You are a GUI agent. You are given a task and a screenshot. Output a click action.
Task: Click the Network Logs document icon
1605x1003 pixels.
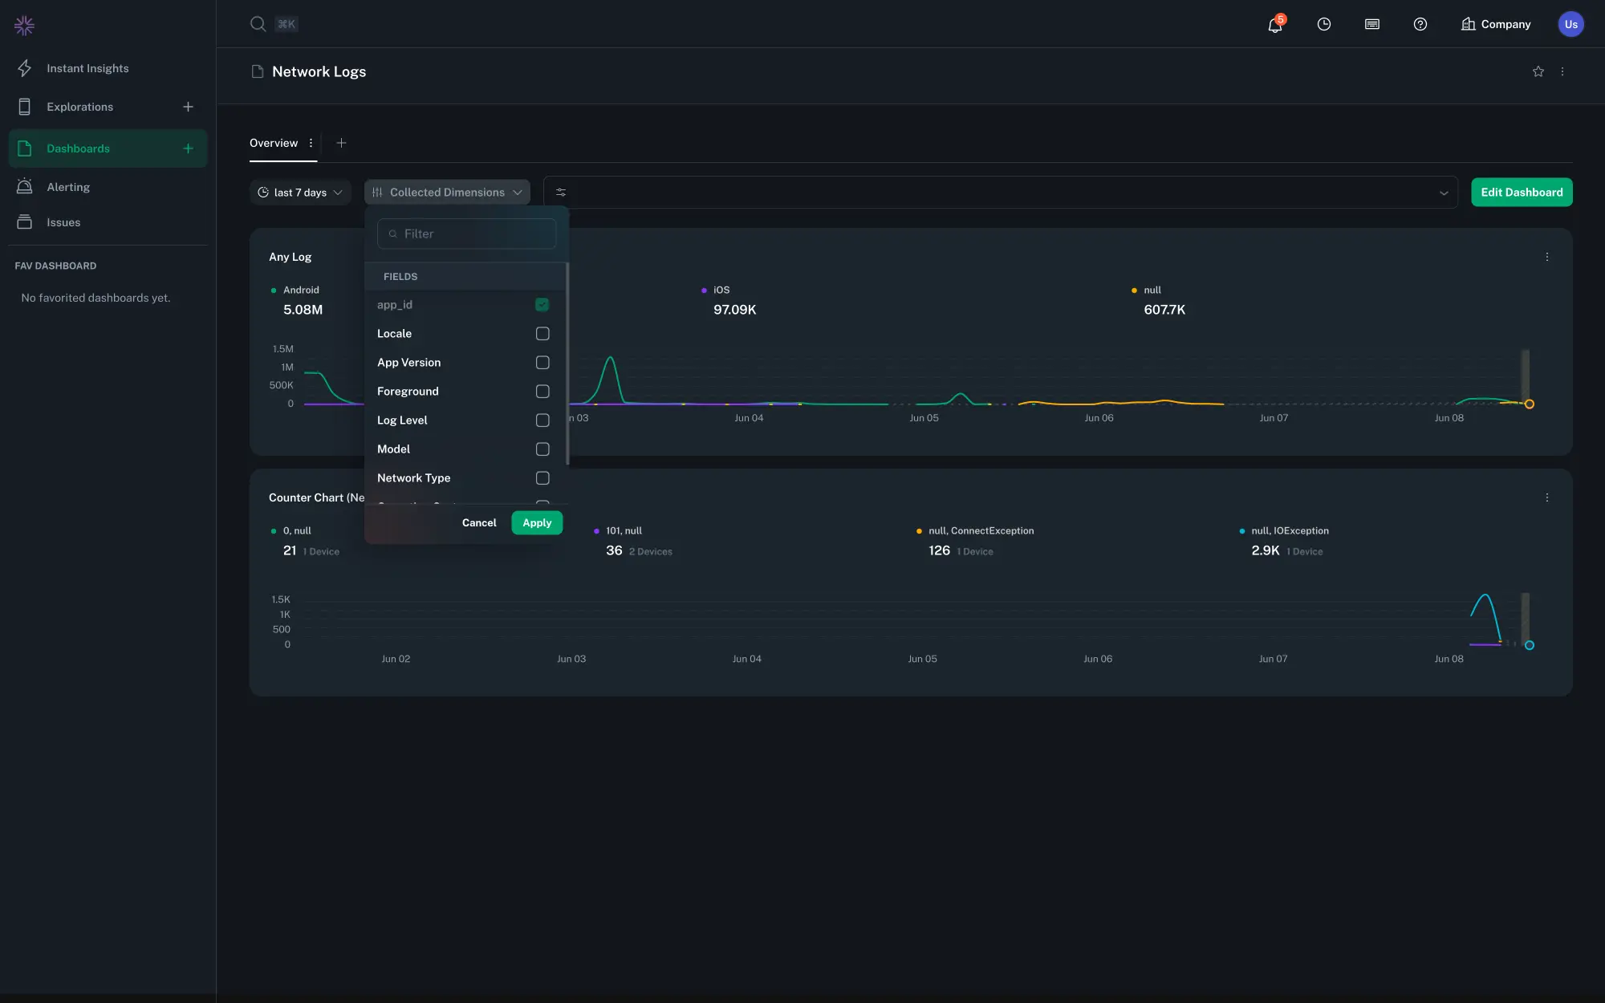click(x=258, y=71)
